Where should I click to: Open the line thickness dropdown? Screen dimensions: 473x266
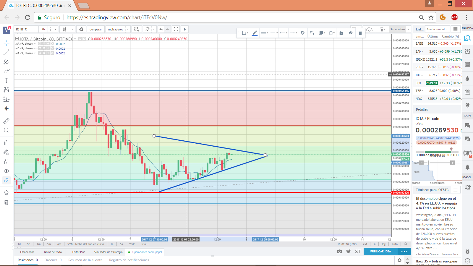[265, 33]
